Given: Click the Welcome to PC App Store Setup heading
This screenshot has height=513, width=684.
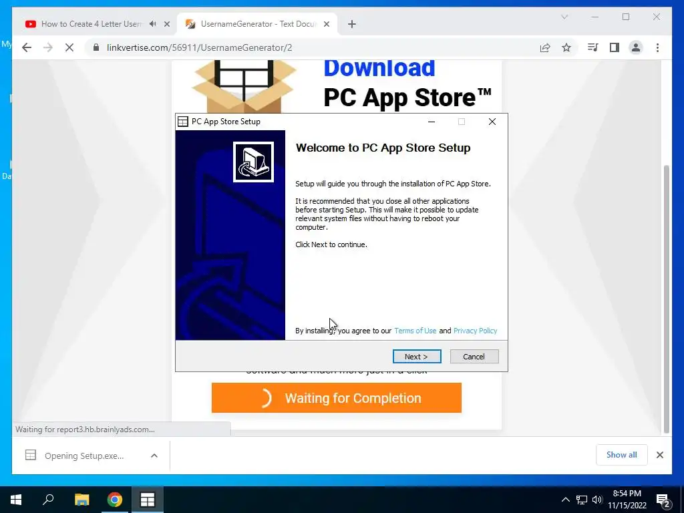Looking at the screenshot, I should (383, 148).
